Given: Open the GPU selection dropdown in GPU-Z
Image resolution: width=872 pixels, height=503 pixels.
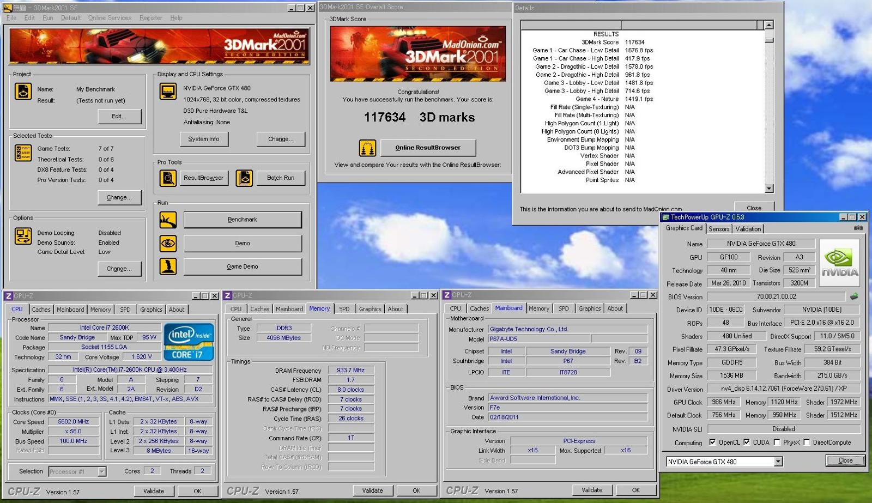Looking at the screenshot, I should coord(778,462).
